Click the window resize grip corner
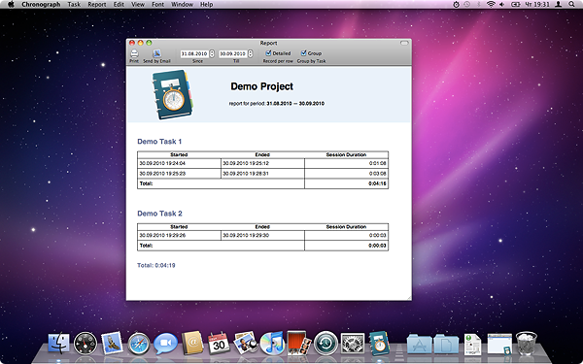 tap(409, 298)
